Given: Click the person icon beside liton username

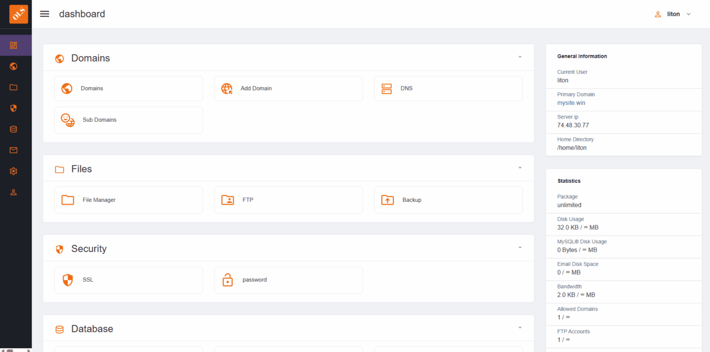Looking at the screenshot, I should coord(658,14).
